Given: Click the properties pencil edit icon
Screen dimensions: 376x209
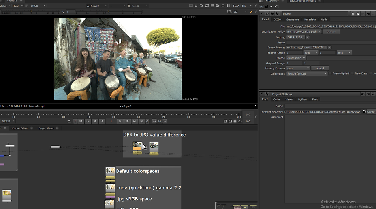Looking at the screenshot, I should tap(276, 6).
